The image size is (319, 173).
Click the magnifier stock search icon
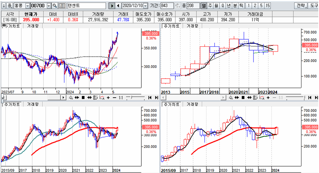(55, 6)
